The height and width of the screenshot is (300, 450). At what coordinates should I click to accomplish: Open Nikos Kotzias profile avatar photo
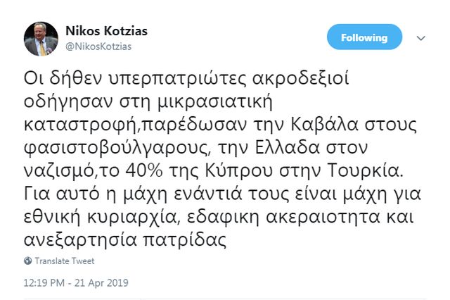coord(41,39)
